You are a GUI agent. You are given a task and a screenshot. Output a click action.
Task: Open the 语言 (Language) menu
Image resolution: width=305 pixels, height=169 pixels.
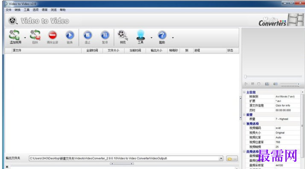44,10
